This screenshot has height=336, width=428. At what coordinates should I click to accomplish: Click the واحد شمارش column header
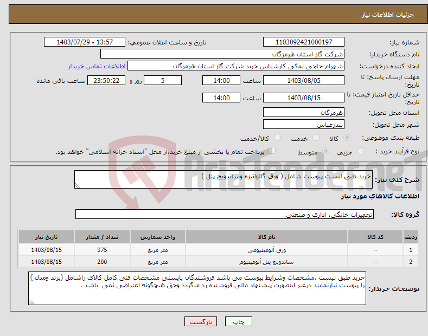(x=158, y=237)
